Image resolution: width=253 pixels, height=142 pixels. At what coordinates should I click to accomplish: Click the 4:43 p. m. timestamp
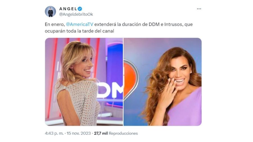coord(54,134)
